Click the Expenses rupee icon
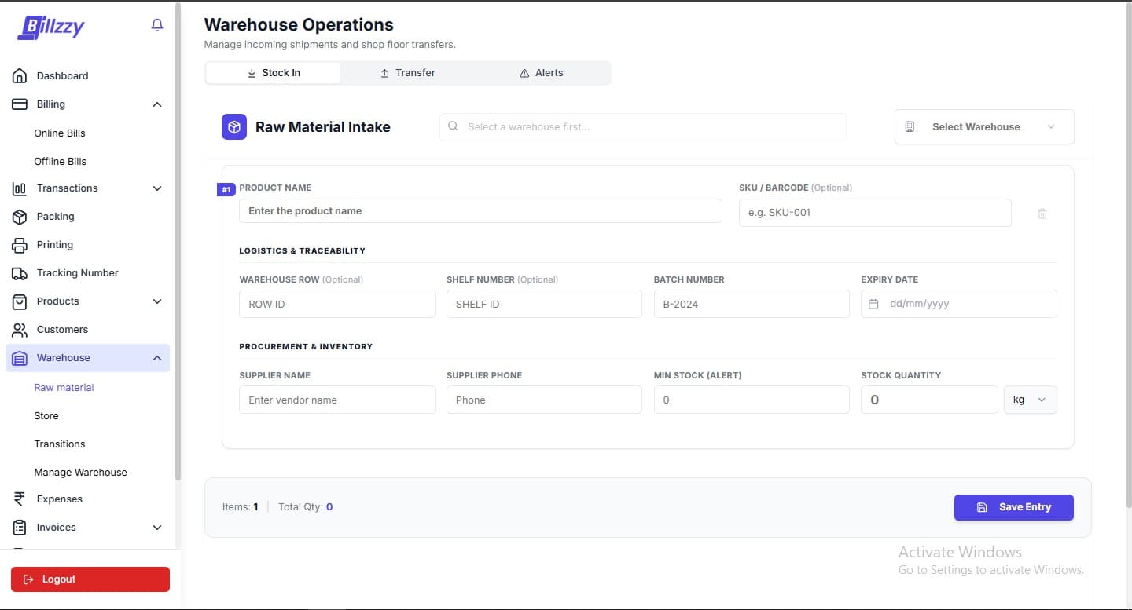This screenshot has width=1132, height=610. click(x=20, y=499)
